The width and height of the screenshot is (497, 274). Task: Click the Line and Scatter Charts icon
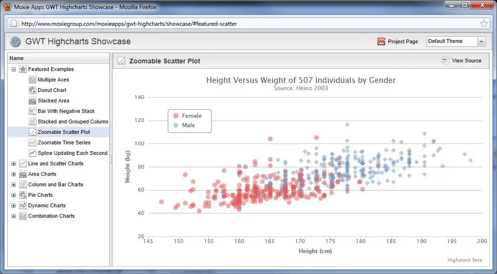click(x=23, y=163)
